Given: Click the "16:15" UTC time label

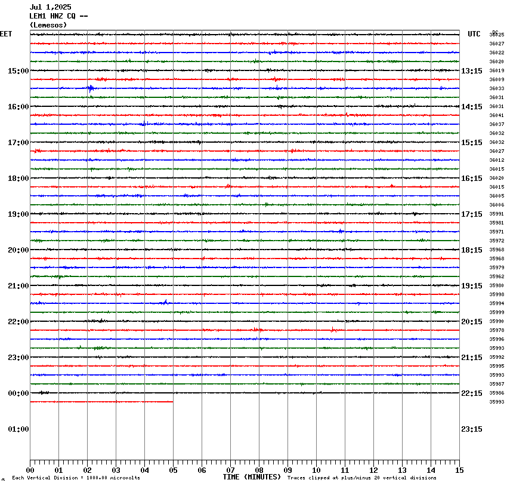Looking at the screenshot, I should point(472,179).
